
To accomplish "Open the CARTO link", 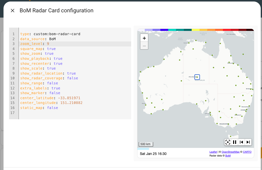I will 247,152.
